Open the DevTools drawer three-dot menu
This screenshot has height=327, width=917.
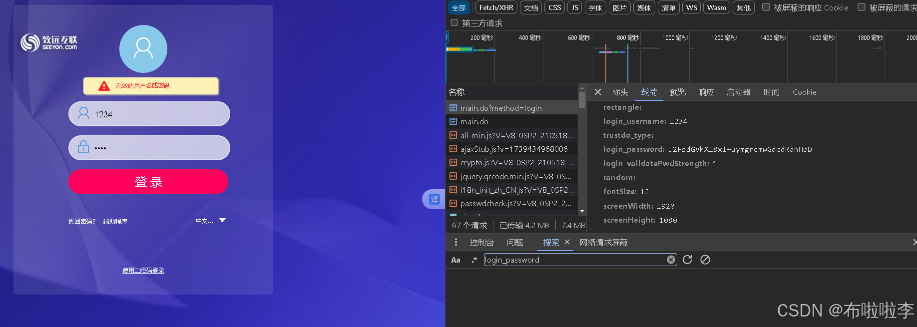pos(456,242)
